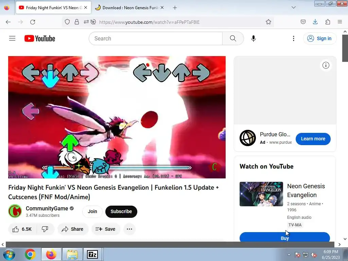
Task: Open the Windows Start menu
Action: (x=9, y=254)
